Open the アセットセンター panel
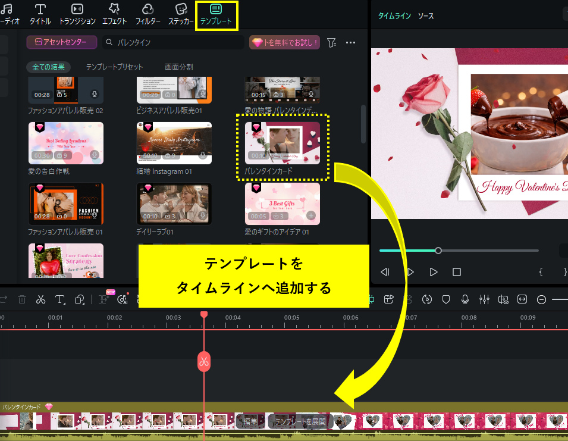The height and width of the screenshot is (441, 568). pyautogui.click(x=61, y=42)
